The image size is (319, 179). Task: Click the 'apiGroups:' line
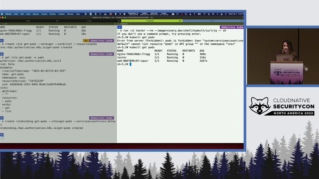[9, 91]
